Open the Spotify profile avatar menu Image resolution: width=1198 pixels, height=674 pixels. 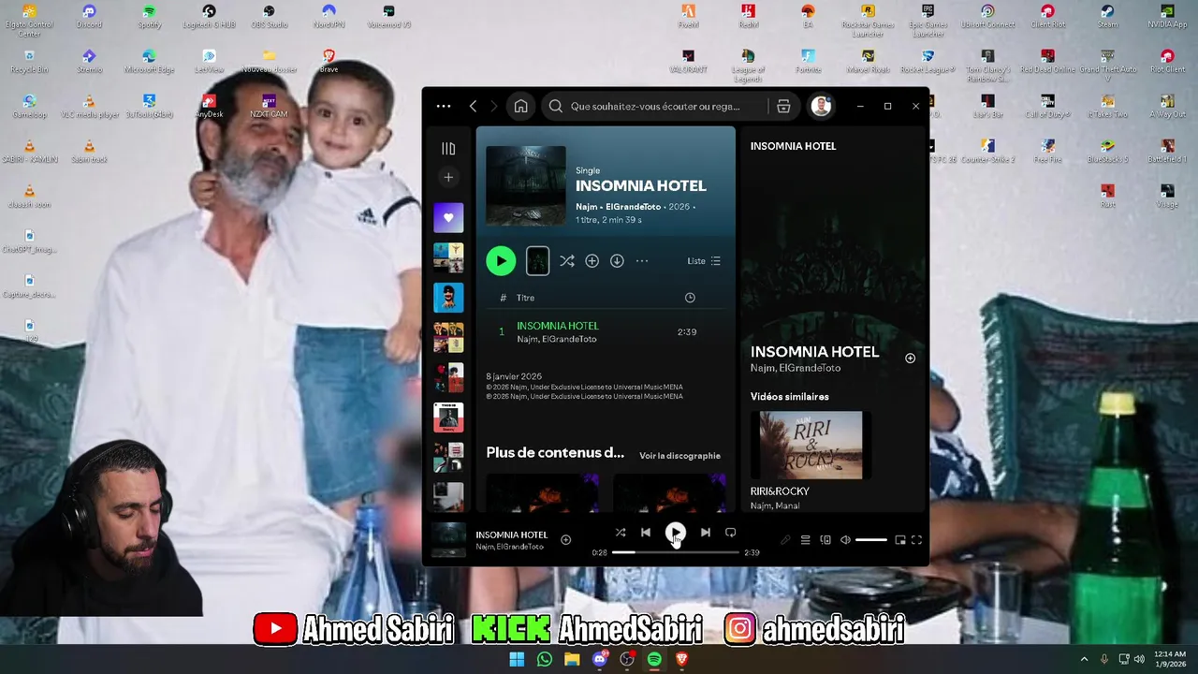tap(821, 106)
